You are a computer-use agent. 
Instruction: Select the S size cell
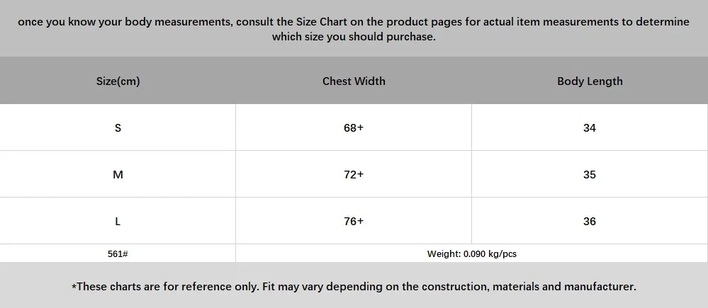point(118,128)
